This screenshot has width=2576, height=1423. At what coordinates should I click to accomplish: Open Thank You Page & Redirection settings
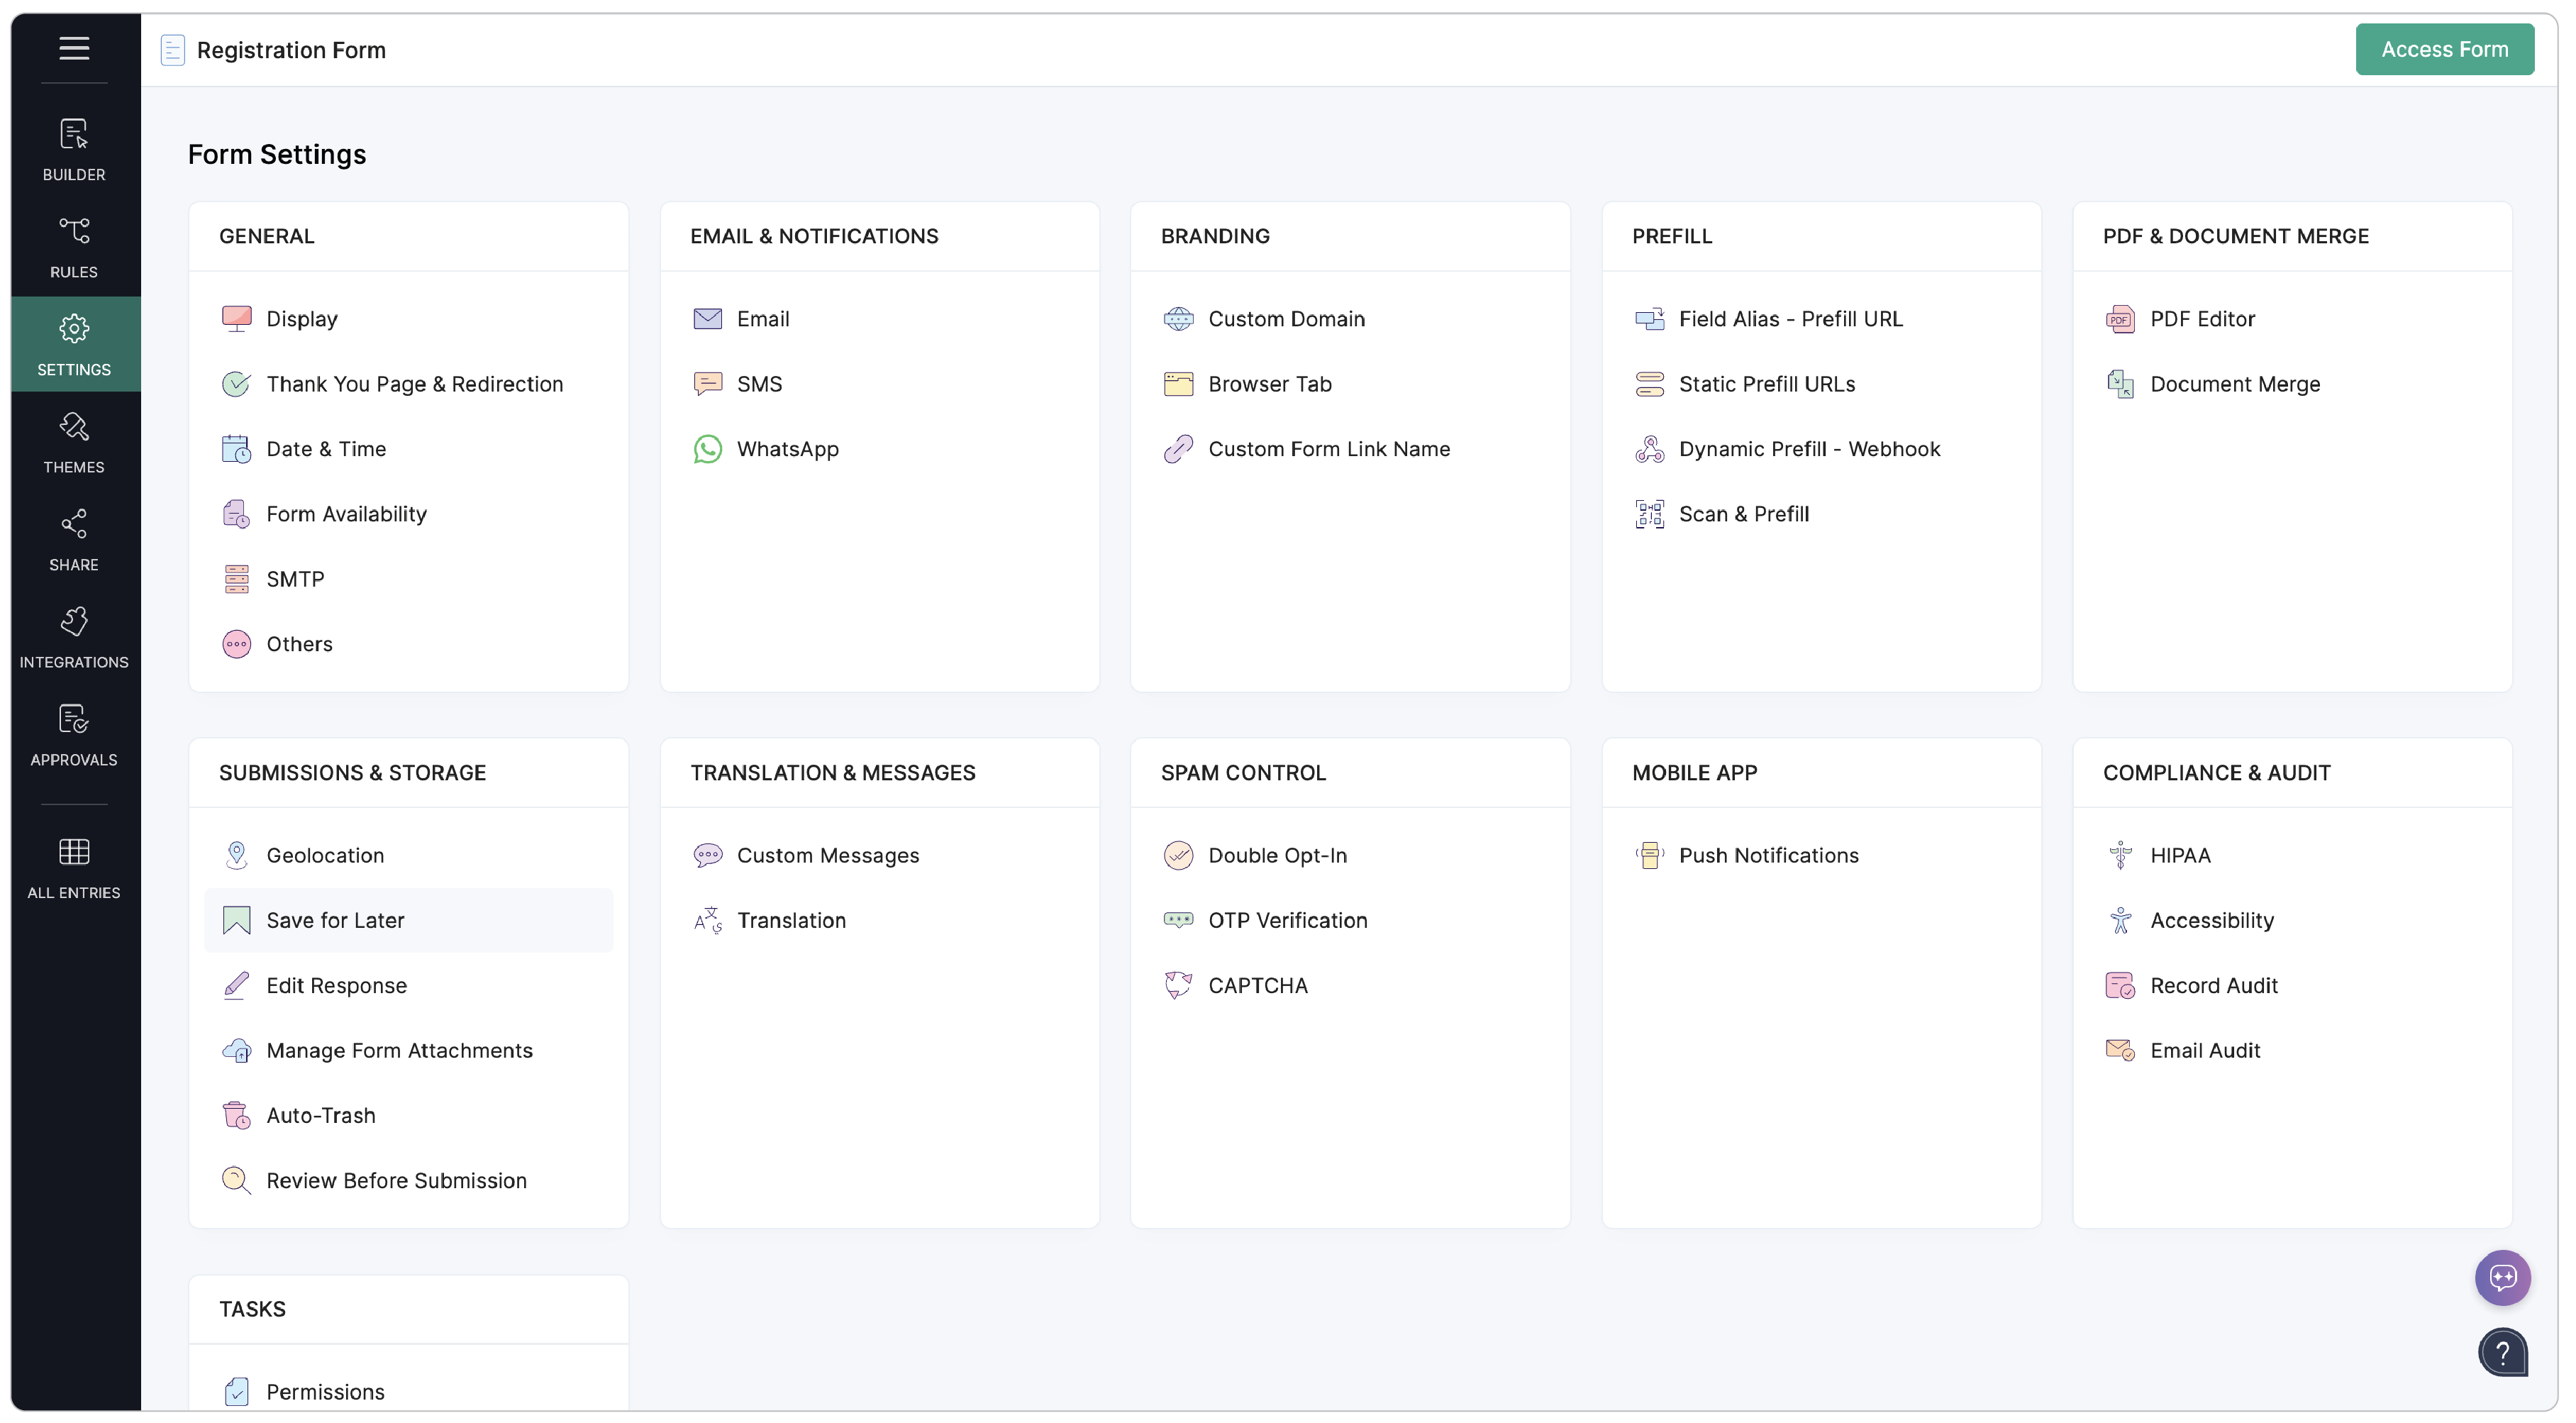tap(414, 383)
